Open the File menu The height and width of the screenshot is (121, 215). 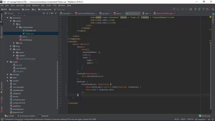2,5
